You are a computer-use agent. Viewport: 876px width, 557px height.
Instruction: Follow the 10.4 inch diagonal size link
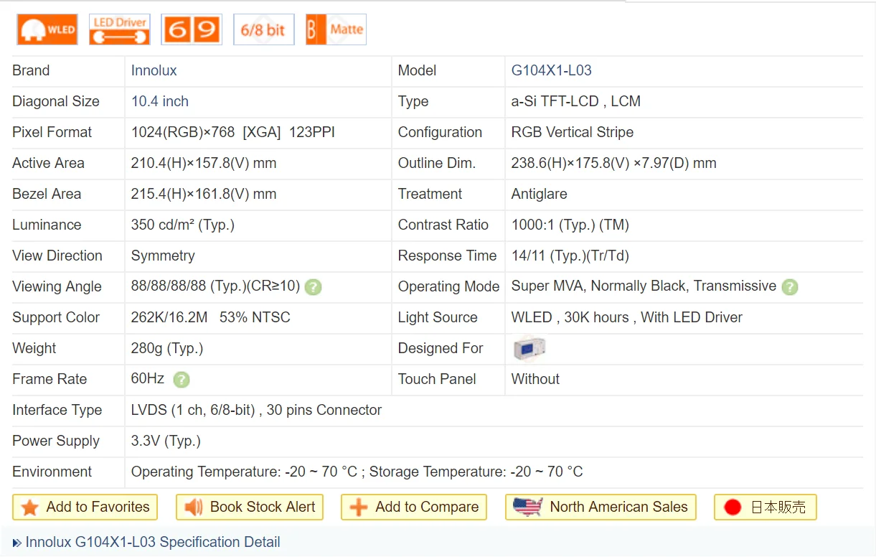pyautogui.click(x=160, y=101)
